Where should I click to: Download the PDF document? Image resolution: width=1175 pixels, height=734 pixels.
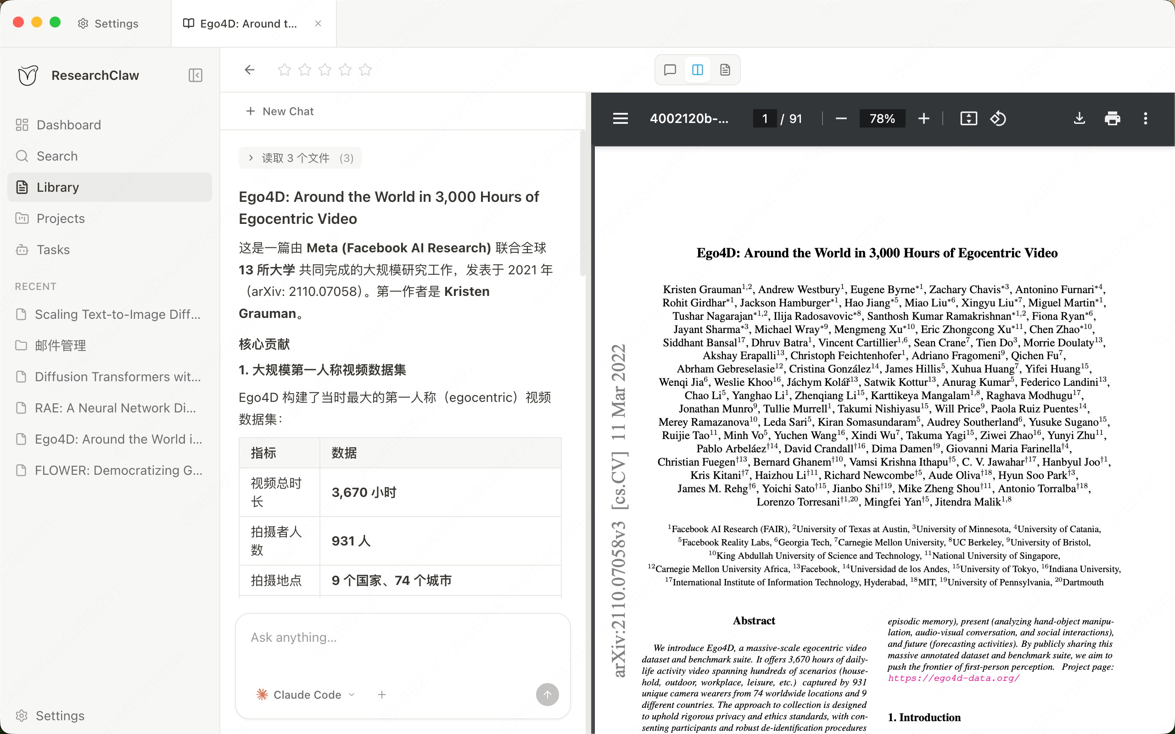coord(1079,118)
